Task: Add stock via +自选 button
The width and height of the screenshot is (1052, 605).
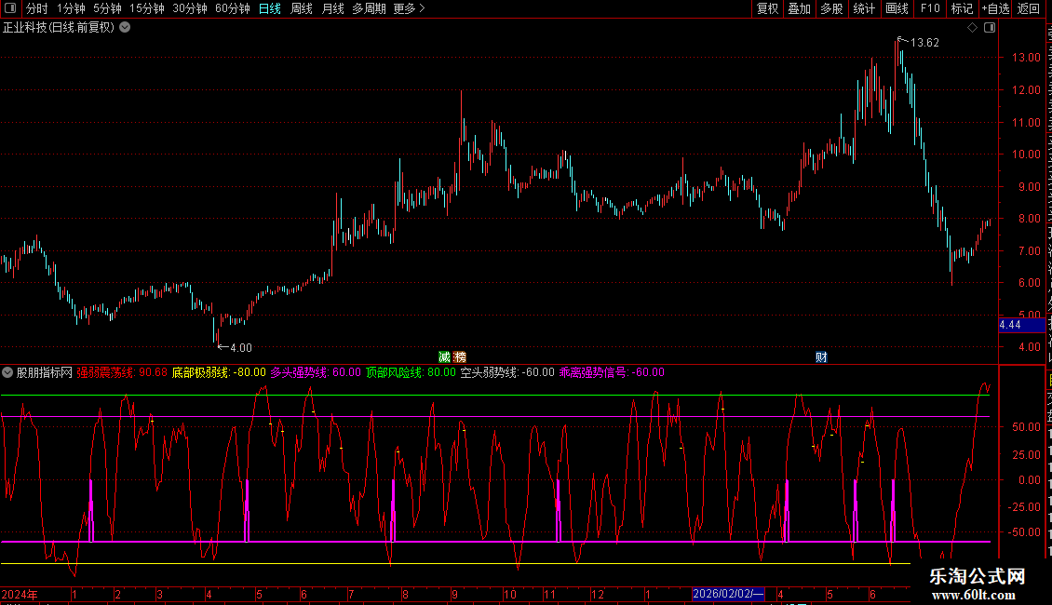Action: coord(995,8)
